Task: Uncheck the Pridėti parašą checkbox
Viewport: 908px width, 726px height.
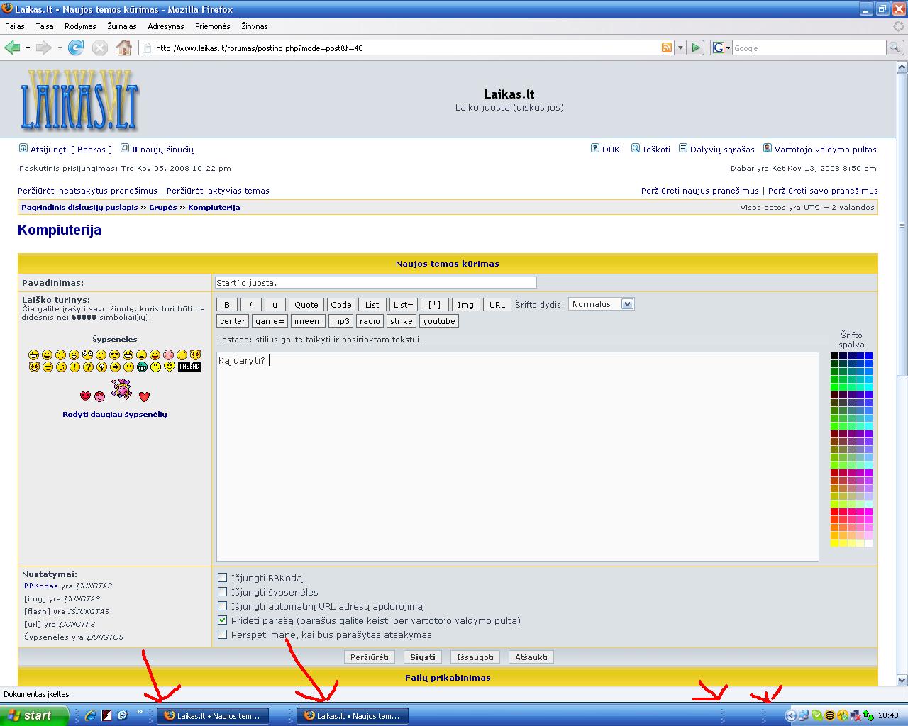Action: [x=223, y=620]
